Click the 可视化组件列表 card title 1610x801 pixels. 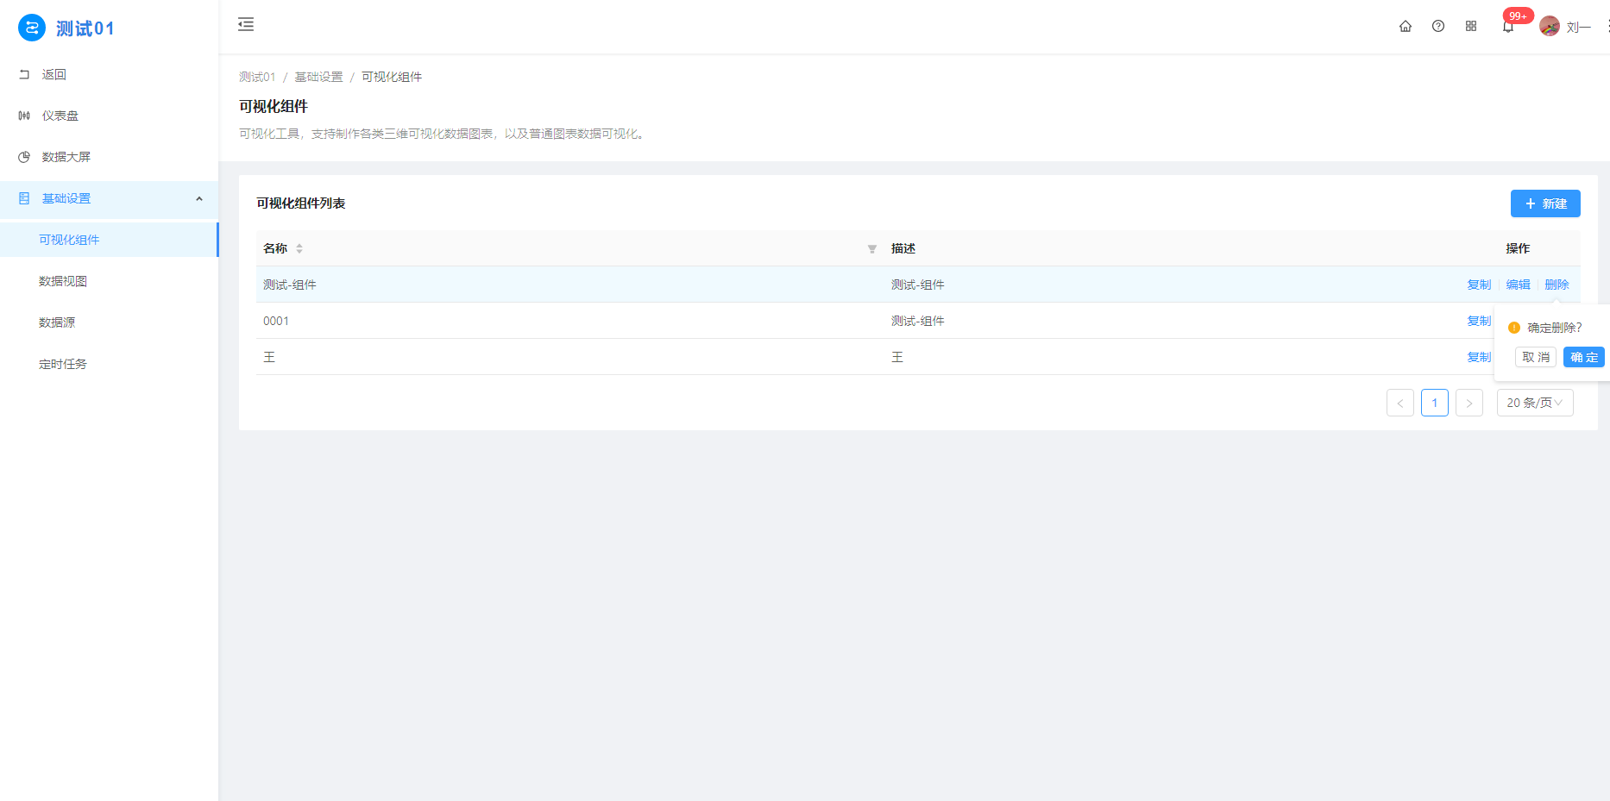coord(301,203)
